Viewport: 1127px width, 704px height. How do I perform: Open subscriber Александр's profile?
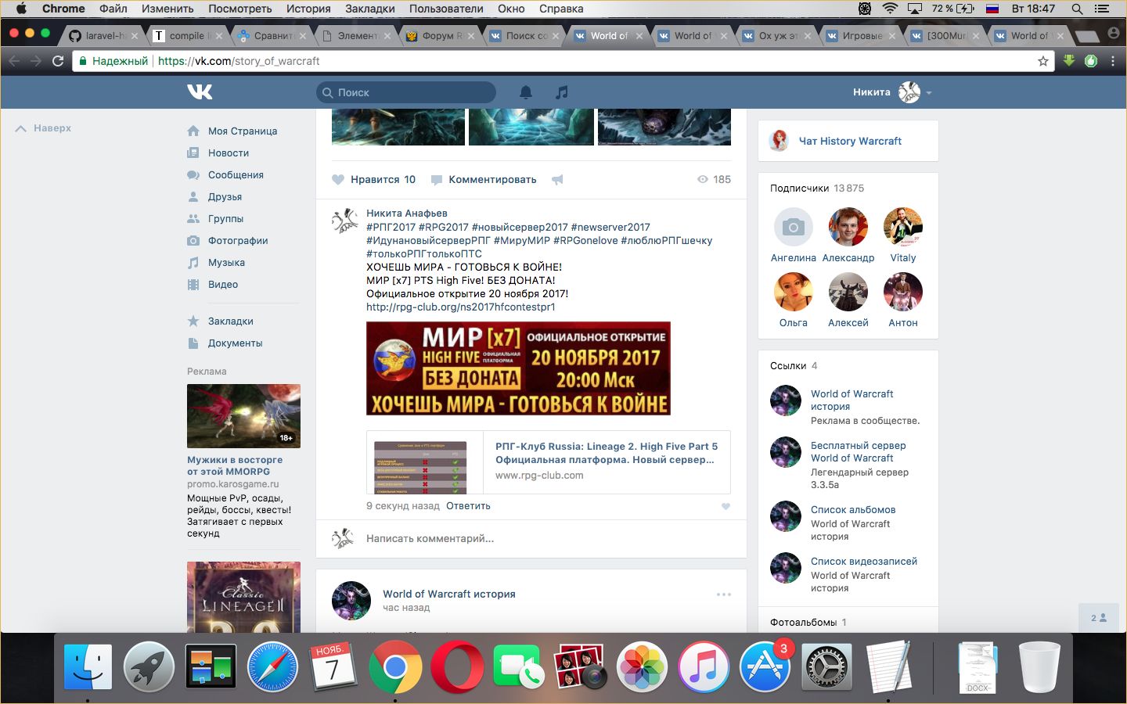coord(848,235)
